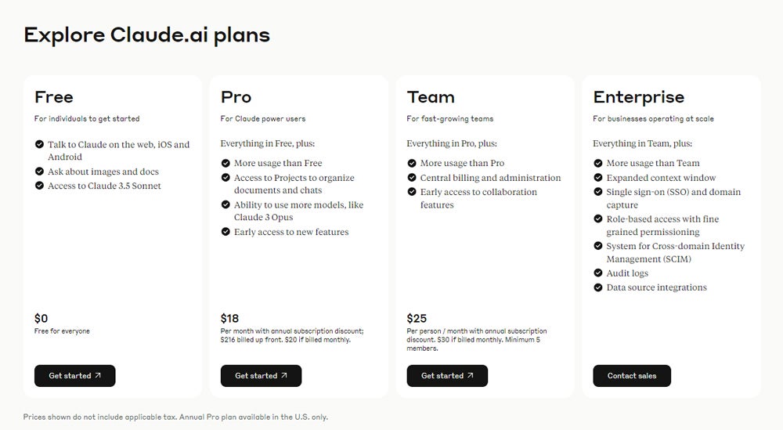
Task: Select Get started under the Team plan
Action: click(447, 376)
